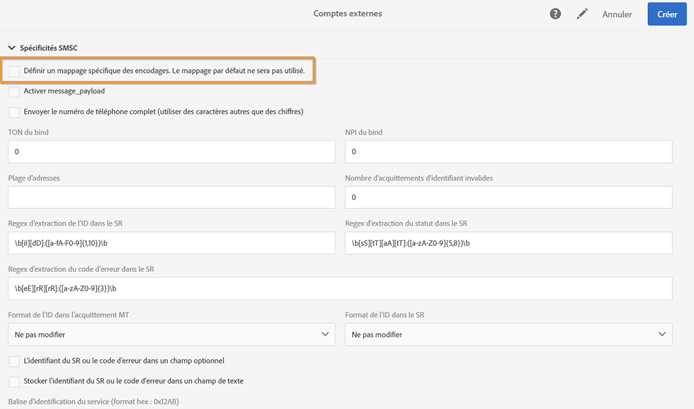The height and width of the screenshot is (409, 694).
Task: Expand the Format de l'ID dans le SR dropdown
Action: pyautogui.click(x=509, y=334)
